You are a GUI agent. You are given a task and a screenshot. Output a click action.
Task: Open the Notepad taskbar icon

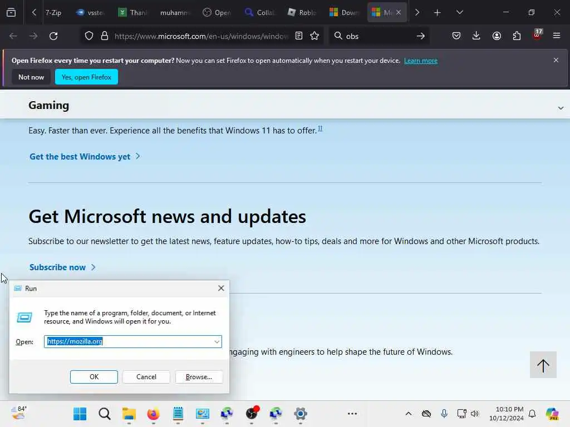(x=178, y=414)
